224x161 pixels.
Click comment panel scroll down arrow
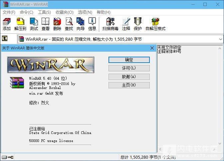[x=220, y=143]
